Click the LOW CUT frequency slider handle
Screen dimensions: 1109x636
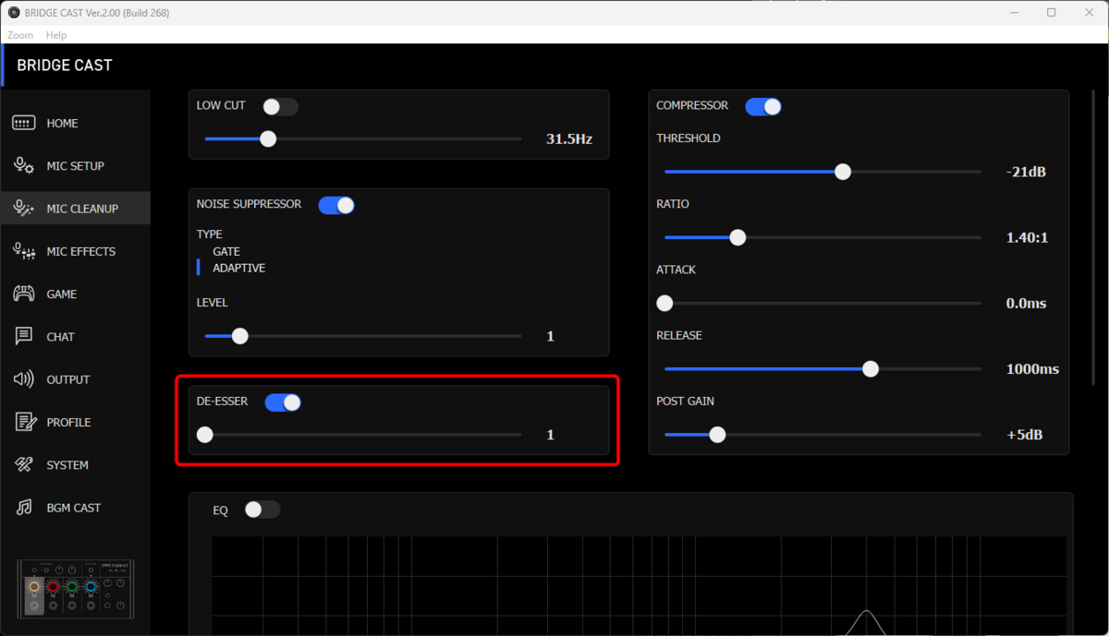pyautogui.click(x=268, y=139)
